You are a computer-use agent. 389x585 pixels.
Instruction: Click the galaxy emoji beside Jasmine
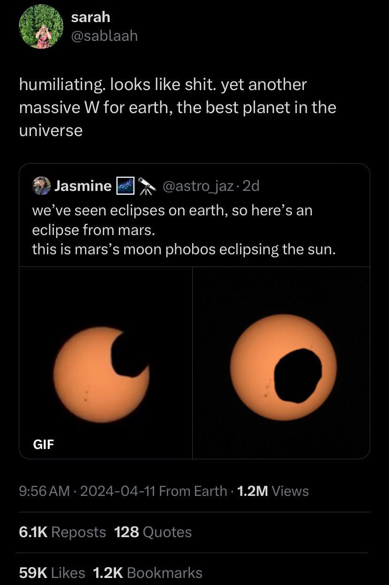(x=124, y=186)
